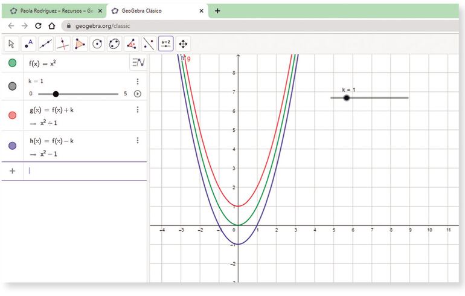Click the site lock icon in address bar
This screenshot has height=296, width=465.
69,26
